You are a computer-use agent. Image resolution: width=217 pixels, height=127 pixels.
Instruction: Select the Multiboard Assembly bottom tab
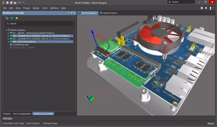coord(43,114)
